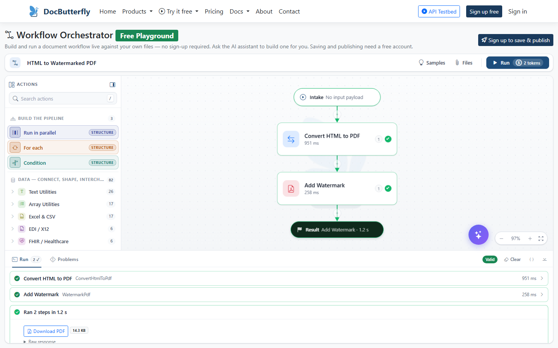
Task: Expand the EDI / X12 category
Action: click(12, 229)
